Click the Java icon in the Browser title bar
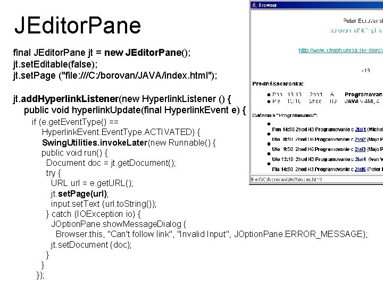This screenshot has height=287, width=383. [x=254, y=5]
